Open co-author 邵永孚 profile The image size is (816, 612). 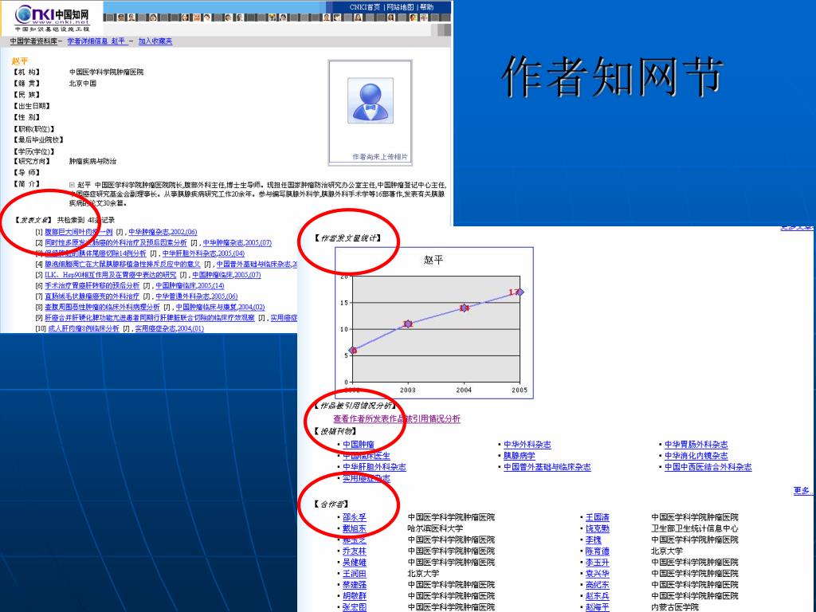[355, 517]
